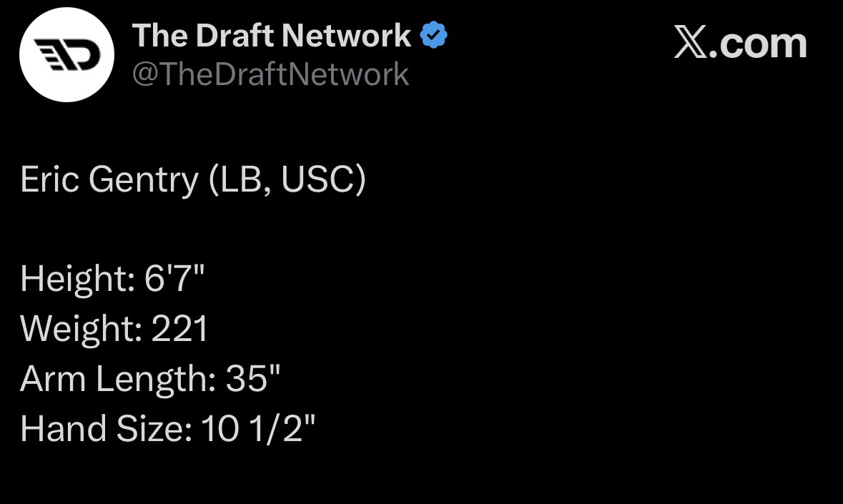Click the @TheDraftNetwork handle
Viewport: 843px width, 504px height.
[270, 74]
